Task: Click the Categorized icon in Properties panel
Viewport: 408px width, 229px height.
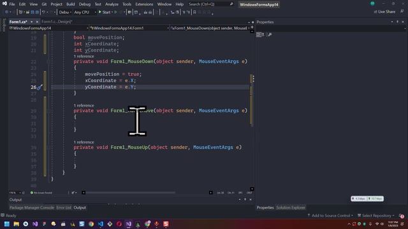Action: (x=258, y=34)
